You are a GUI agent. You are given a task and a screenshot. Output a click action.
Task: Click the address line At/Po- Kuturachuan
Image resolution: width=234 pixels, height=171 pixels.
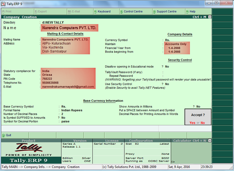click(56, 44)
